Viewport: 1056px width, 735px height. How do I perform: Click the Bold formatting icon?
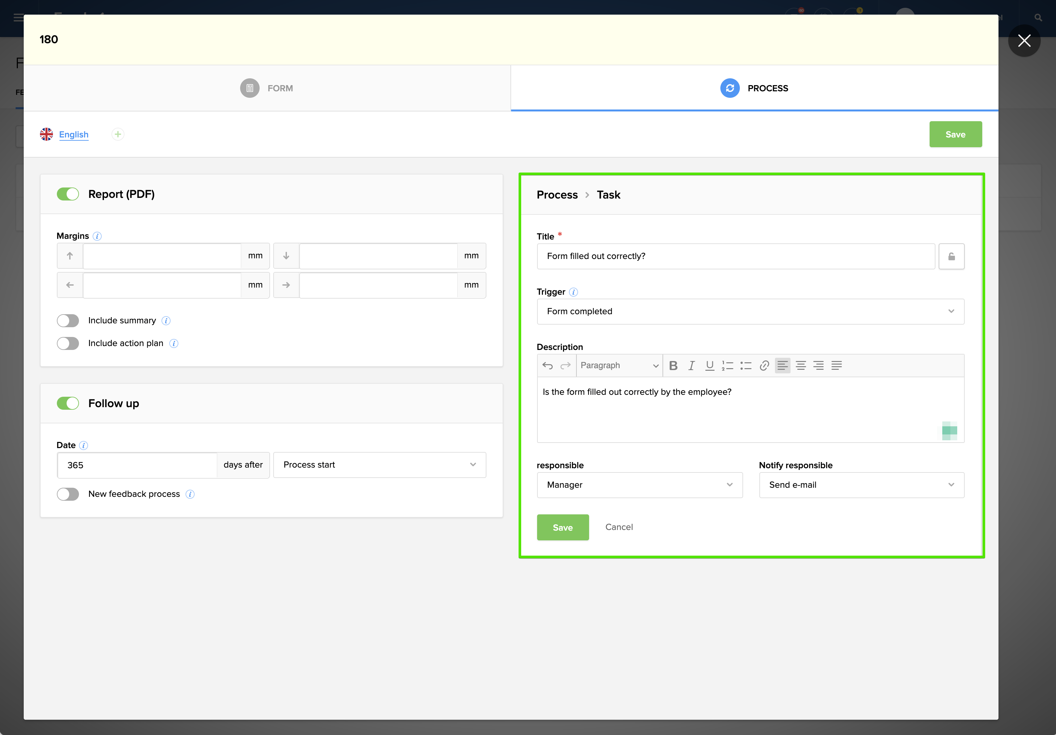coord(673,366)
